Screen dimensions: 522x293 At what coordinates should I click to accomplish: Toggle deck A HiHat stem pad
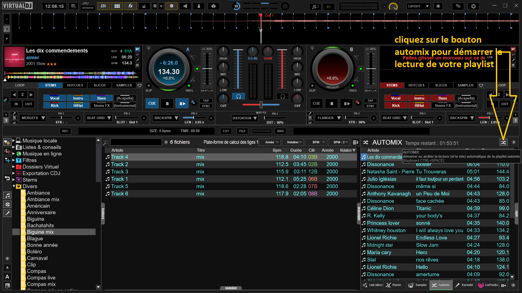pos(78,105)
